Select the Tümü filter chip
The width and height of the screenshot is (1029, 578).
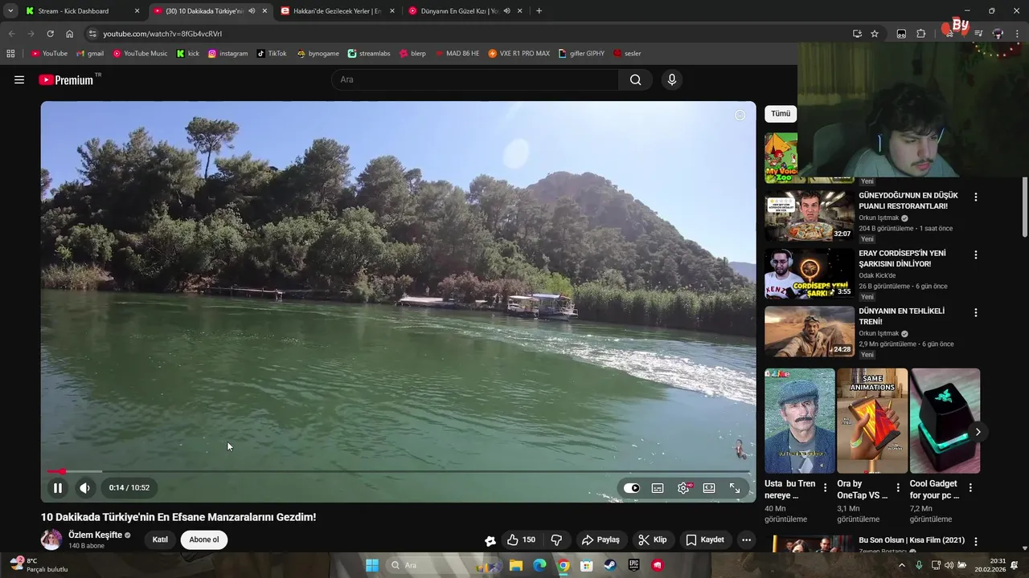pyautogui.click(x=781, y=114)
